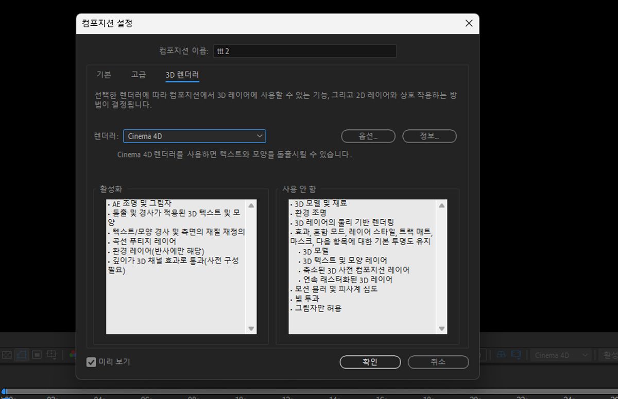Click the 취소 cancel button
This screenshot has height=399, width=618.
point(438,362)
